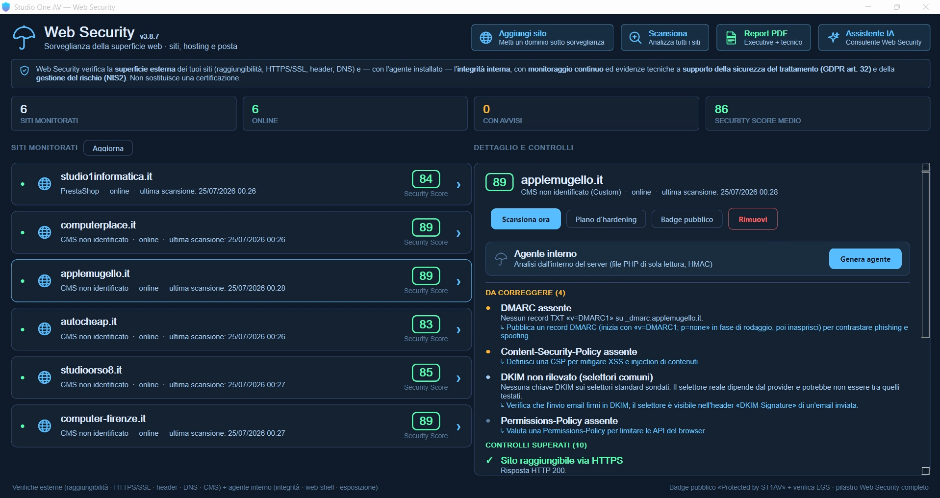
Task: Click the Definisci una CSP hint text
Action: 603,362
